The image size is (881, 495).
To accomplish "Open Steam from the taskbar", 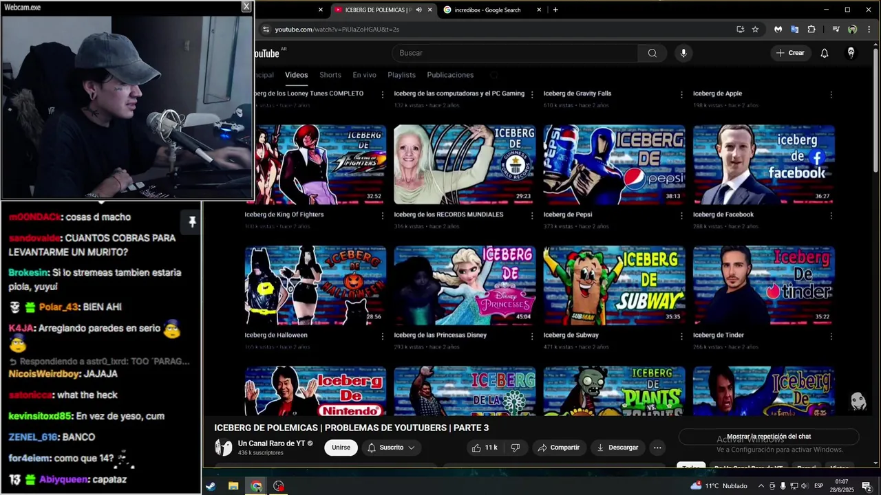I will (210, 486).
